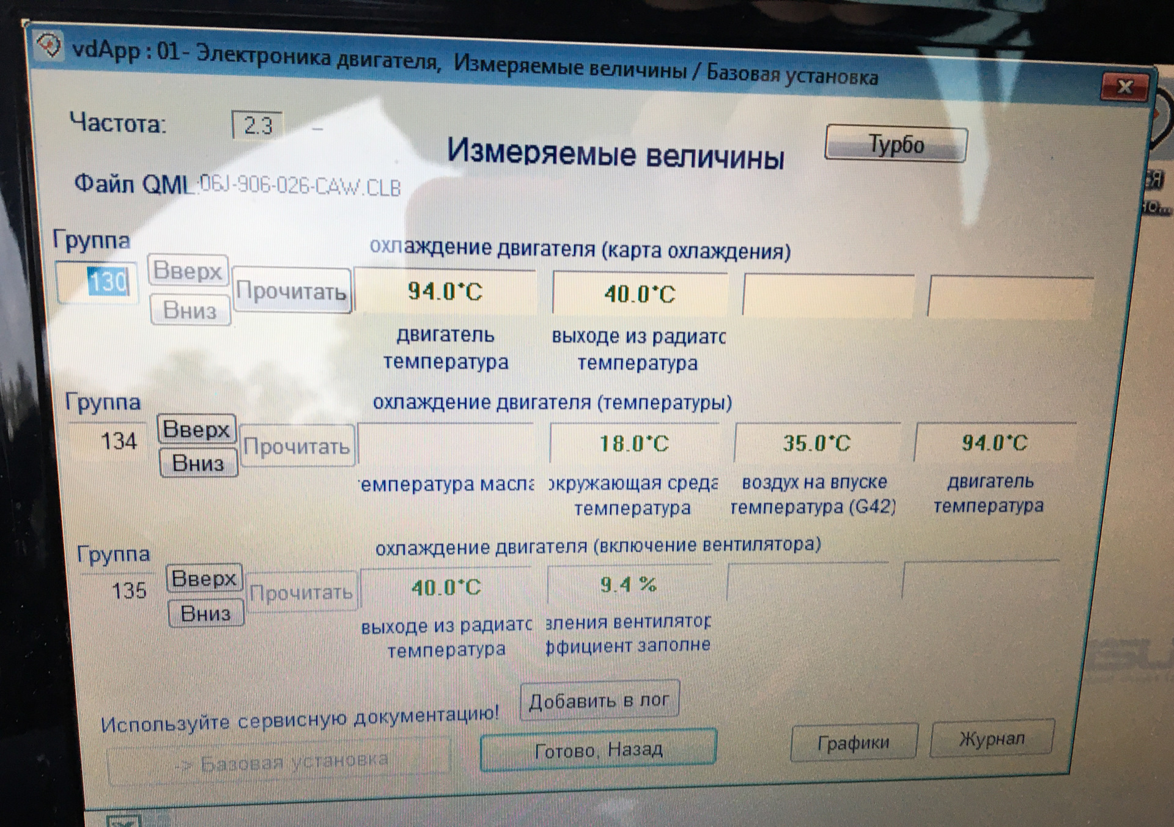Close the measured values window
1174x827 pixels.
(1124, 87)
